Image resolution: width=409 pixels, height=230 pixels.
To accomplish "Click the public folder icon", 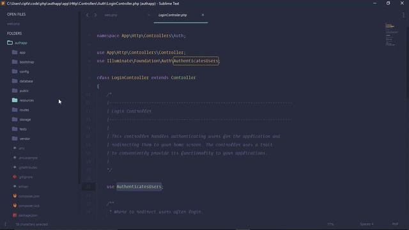I will [15, 91].
